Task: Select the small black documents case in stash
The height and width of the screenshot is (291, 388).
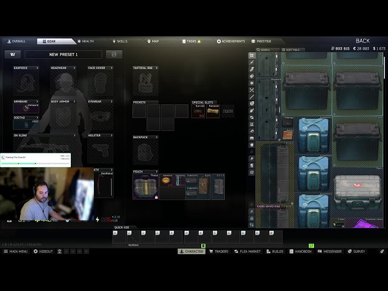Action: (x=287, y=122)
